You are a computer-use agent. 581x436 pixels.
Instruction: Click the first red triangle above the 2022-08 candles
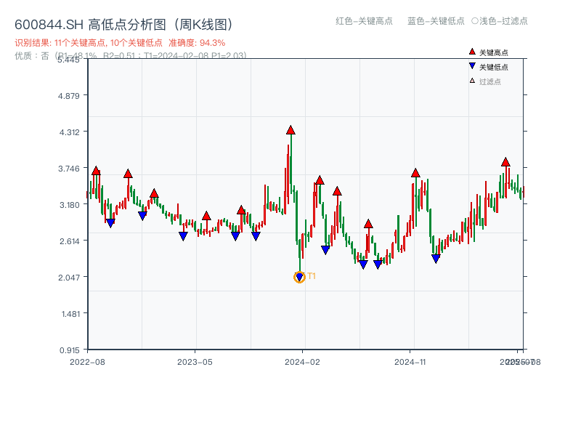(x=95, y=172)
